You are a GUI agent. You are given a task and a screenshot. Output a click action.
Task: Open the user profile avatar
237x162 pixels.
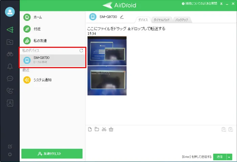click(x=10, y=12)
